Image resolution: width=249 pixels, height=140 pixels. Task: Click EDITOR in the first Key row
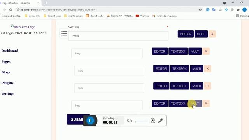(x=160, y=51)
